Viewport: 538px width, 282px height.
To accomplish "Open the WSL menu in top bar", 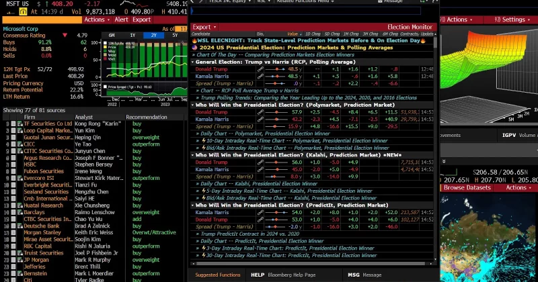I will pyautogui.click(x=264, y=1).
